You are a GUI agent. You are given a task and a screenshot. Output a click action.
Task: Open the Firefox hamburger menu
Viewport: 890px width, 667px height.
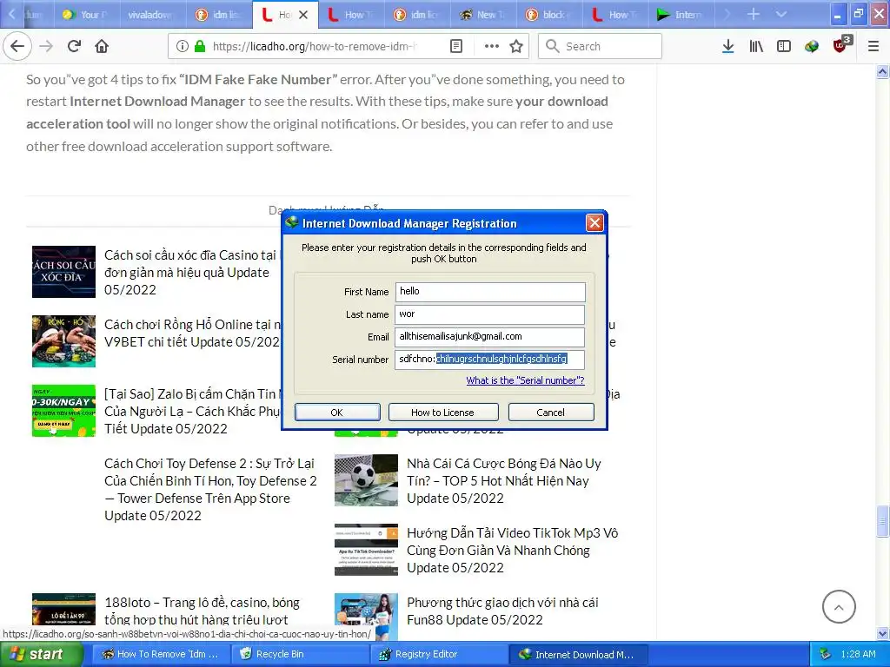873,47
